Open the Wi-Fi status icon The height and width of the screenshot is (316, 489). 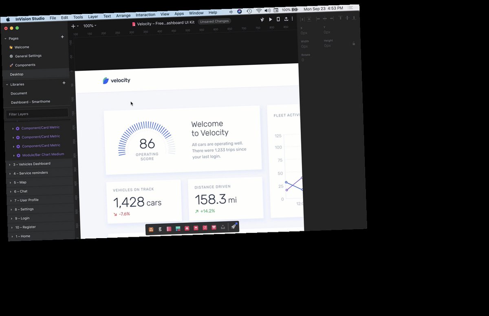pyautogui.click(x=259, y=11)
